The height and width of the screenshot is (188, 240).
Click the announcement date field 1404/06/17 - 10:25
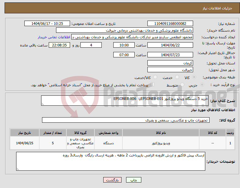[47, 24]
